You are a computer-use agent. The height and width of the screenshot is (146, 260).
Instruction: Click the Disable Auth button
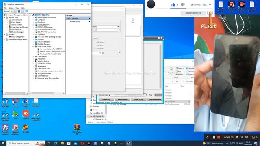pos(106,99)
